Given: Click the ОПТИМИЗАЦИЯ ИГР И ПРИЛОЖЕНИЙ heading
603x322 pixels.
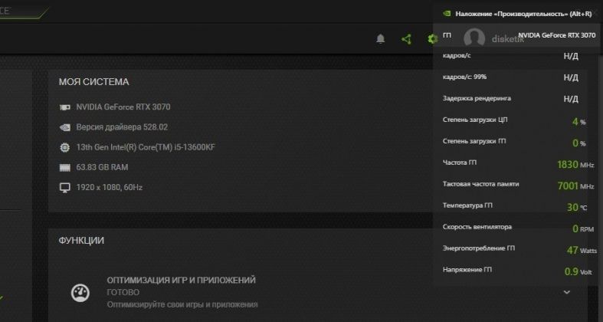Looking at the screenshot, I should (181, 280).
